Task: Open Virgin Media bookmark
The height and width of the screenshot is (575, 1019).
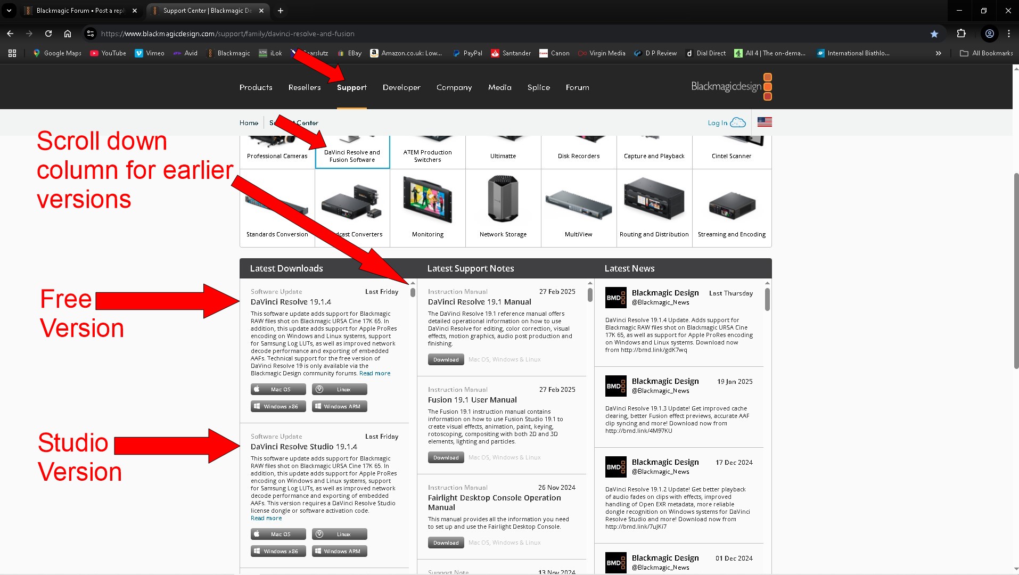Action: point(602,53)
